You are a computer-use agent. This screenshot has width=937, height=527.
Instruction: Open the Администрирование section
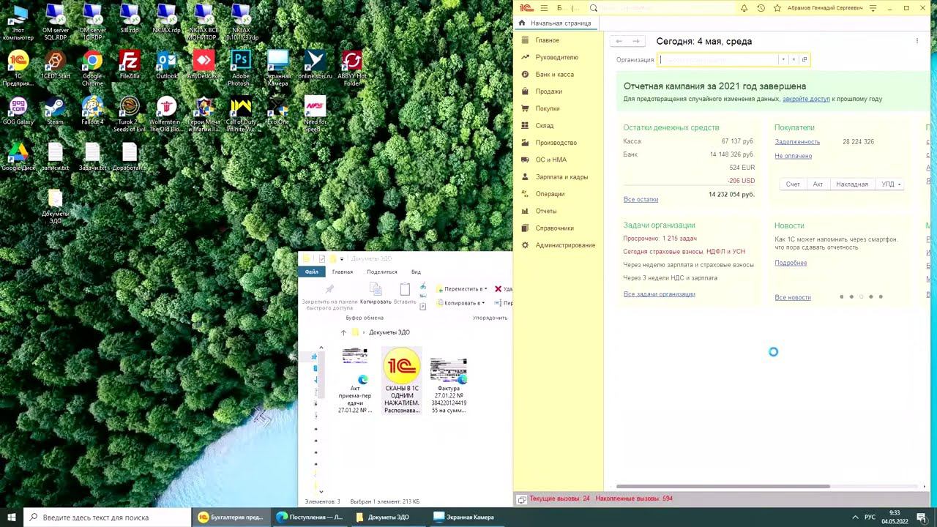[x=565, y=245]
